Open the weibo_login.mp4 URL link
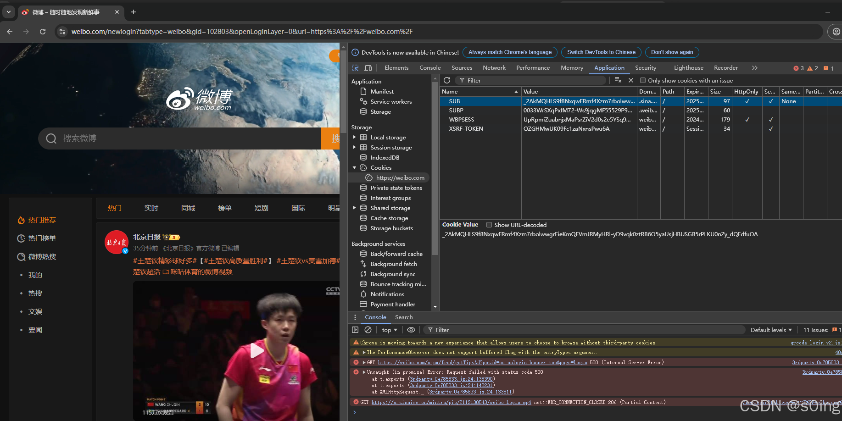Image resolution: width=842 pixels, height=421 pixels. click(451, 403)
